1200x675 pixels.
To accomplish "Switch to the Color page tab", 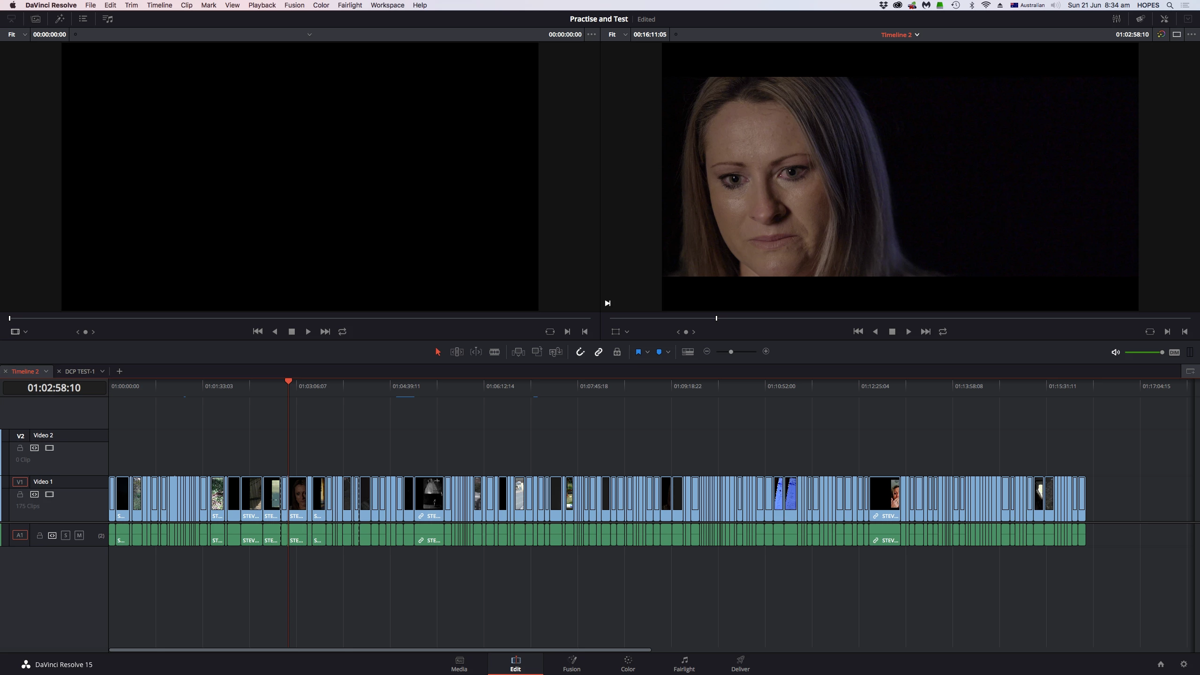I will coord(628,664).
